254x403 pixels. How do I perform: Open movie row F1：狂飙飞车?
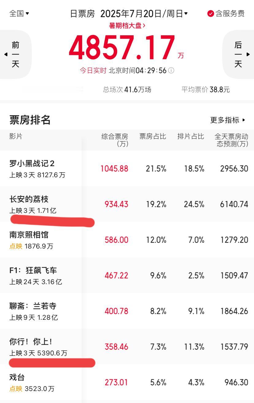127,275
